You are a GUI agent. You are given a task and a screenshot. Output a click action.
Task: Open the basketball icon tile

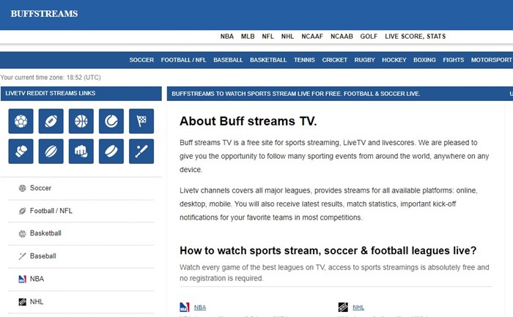tap(81, 121)
